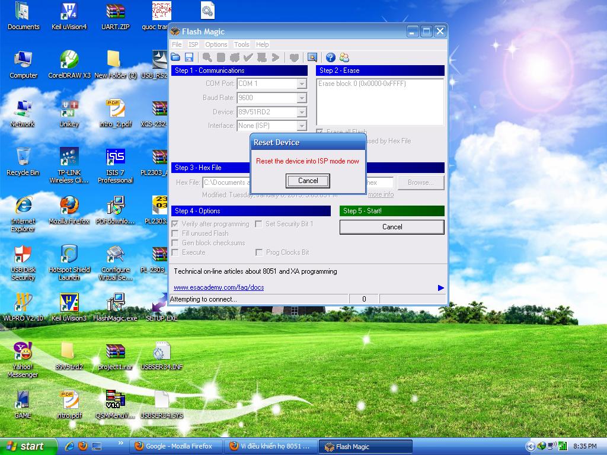Expand the COM Port dropdown
The image size is (607, 455).
(x=302, y=84)
